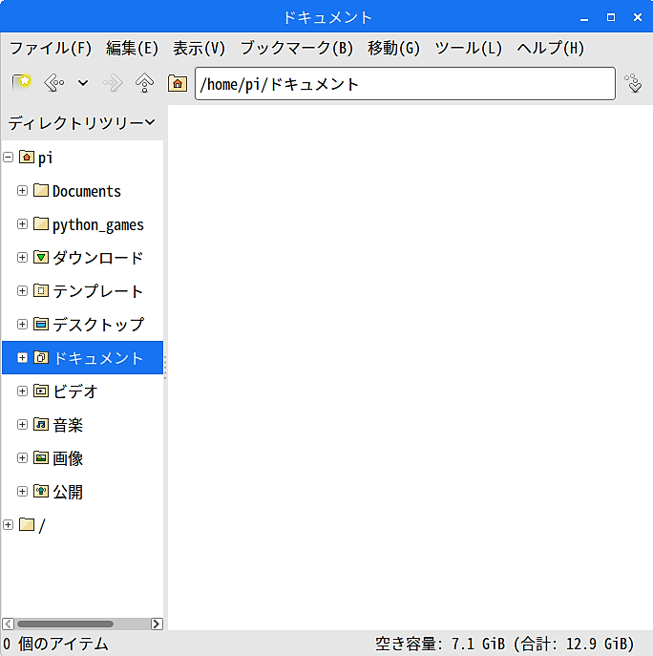Select the ダウンロード tree label
This screenshot has width=653, height=656.
click(x=98, y=258)
